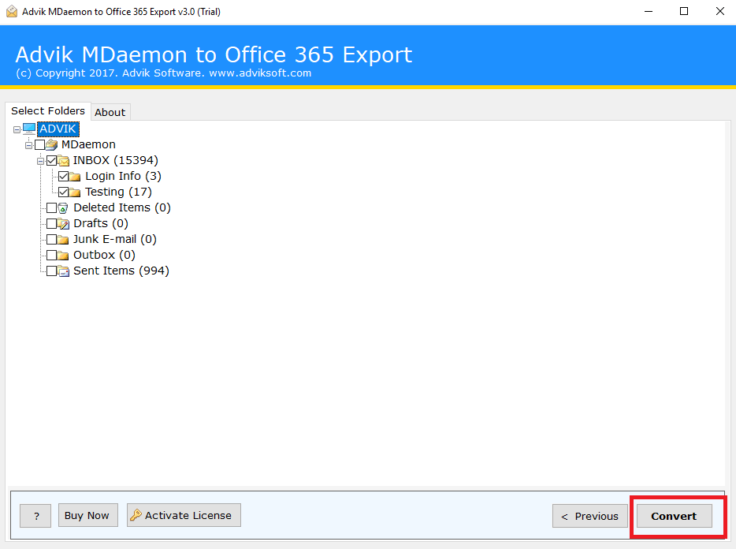Collapse the ADVIK root node
The height and width of the screenshot is (549, 736).
(x=17, y=129)
